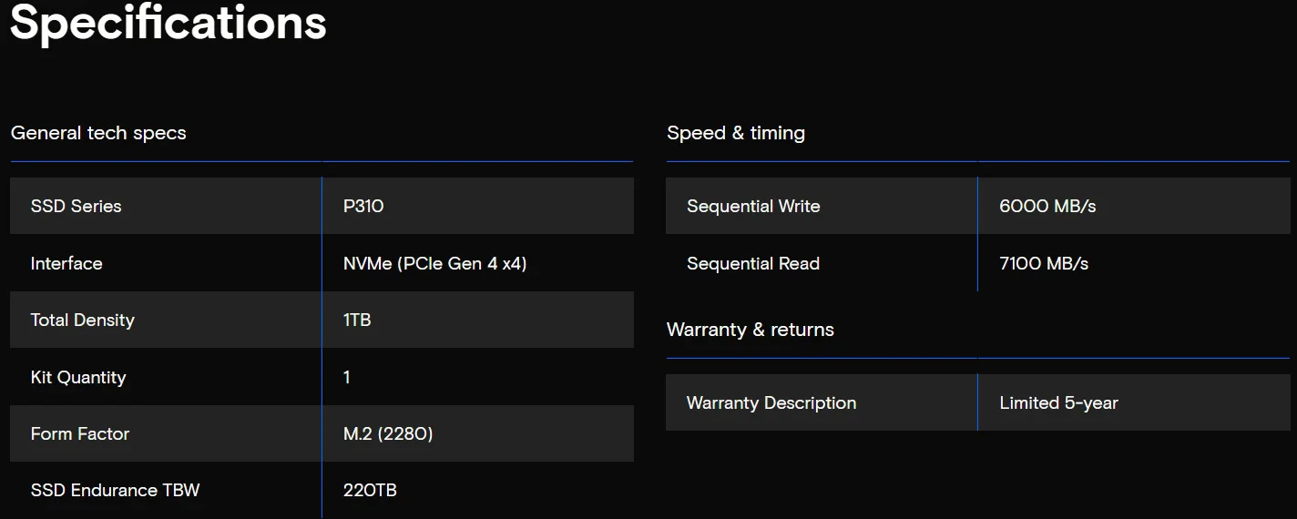Click the Form Factor label

[80, 433]
